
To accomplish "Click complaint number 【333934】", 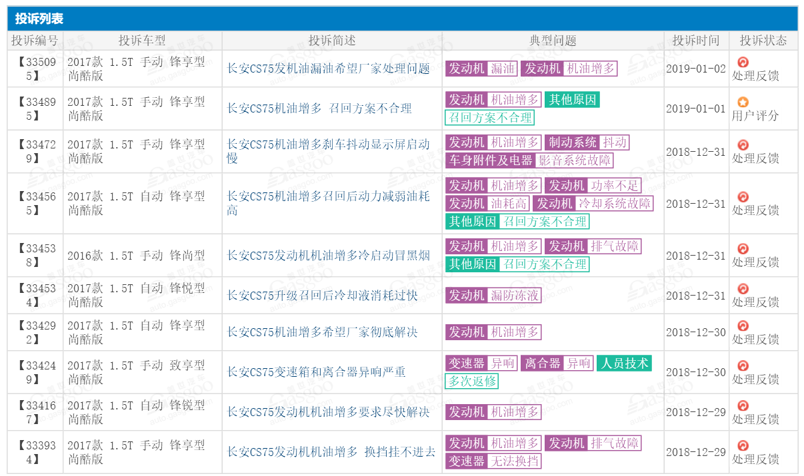I will (35, 452).
